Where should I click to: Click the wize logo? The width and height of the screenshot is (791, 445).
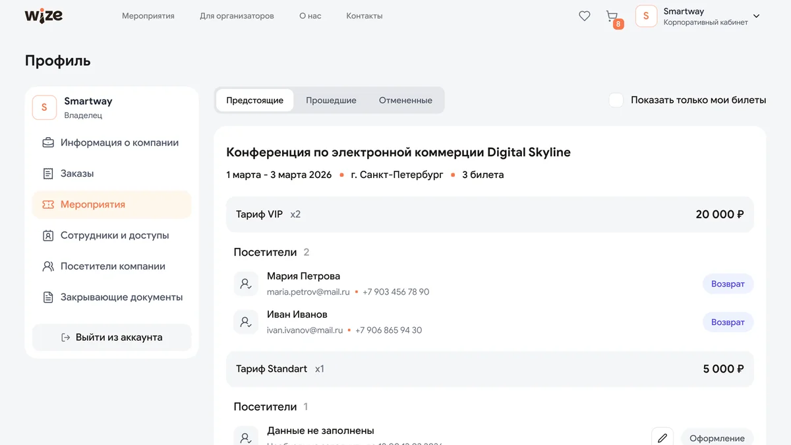(44, 16)
